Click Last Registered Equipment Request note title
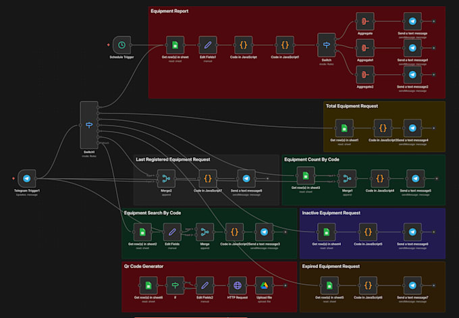 pos(173,159)
